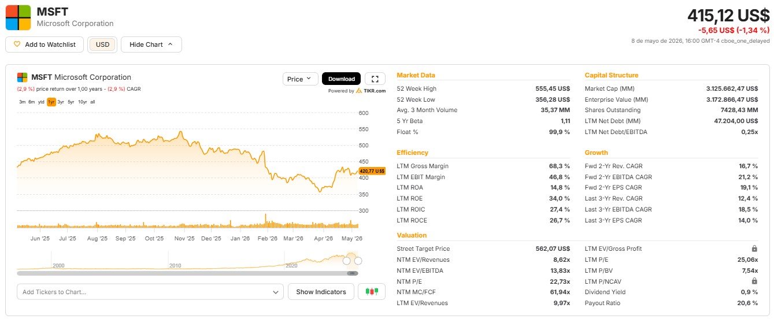Expand the Add Tickers dropdown arrow
The width and height of the screenshot is (774, 319).
coord(275,292)
